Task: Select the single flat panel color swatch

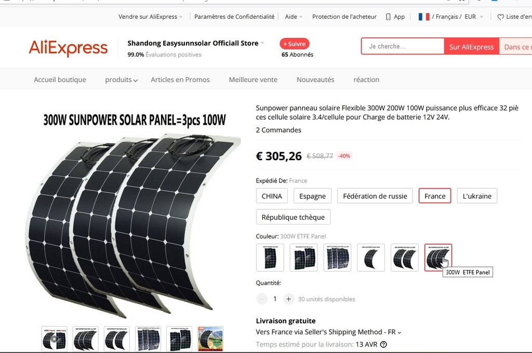Action: coord(270,258)
